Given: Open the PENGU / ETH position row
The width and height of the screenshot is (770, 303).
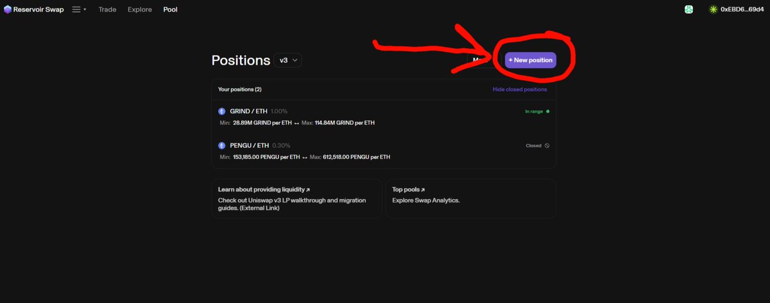Looking at the screenshot, I should coord(384,151).
